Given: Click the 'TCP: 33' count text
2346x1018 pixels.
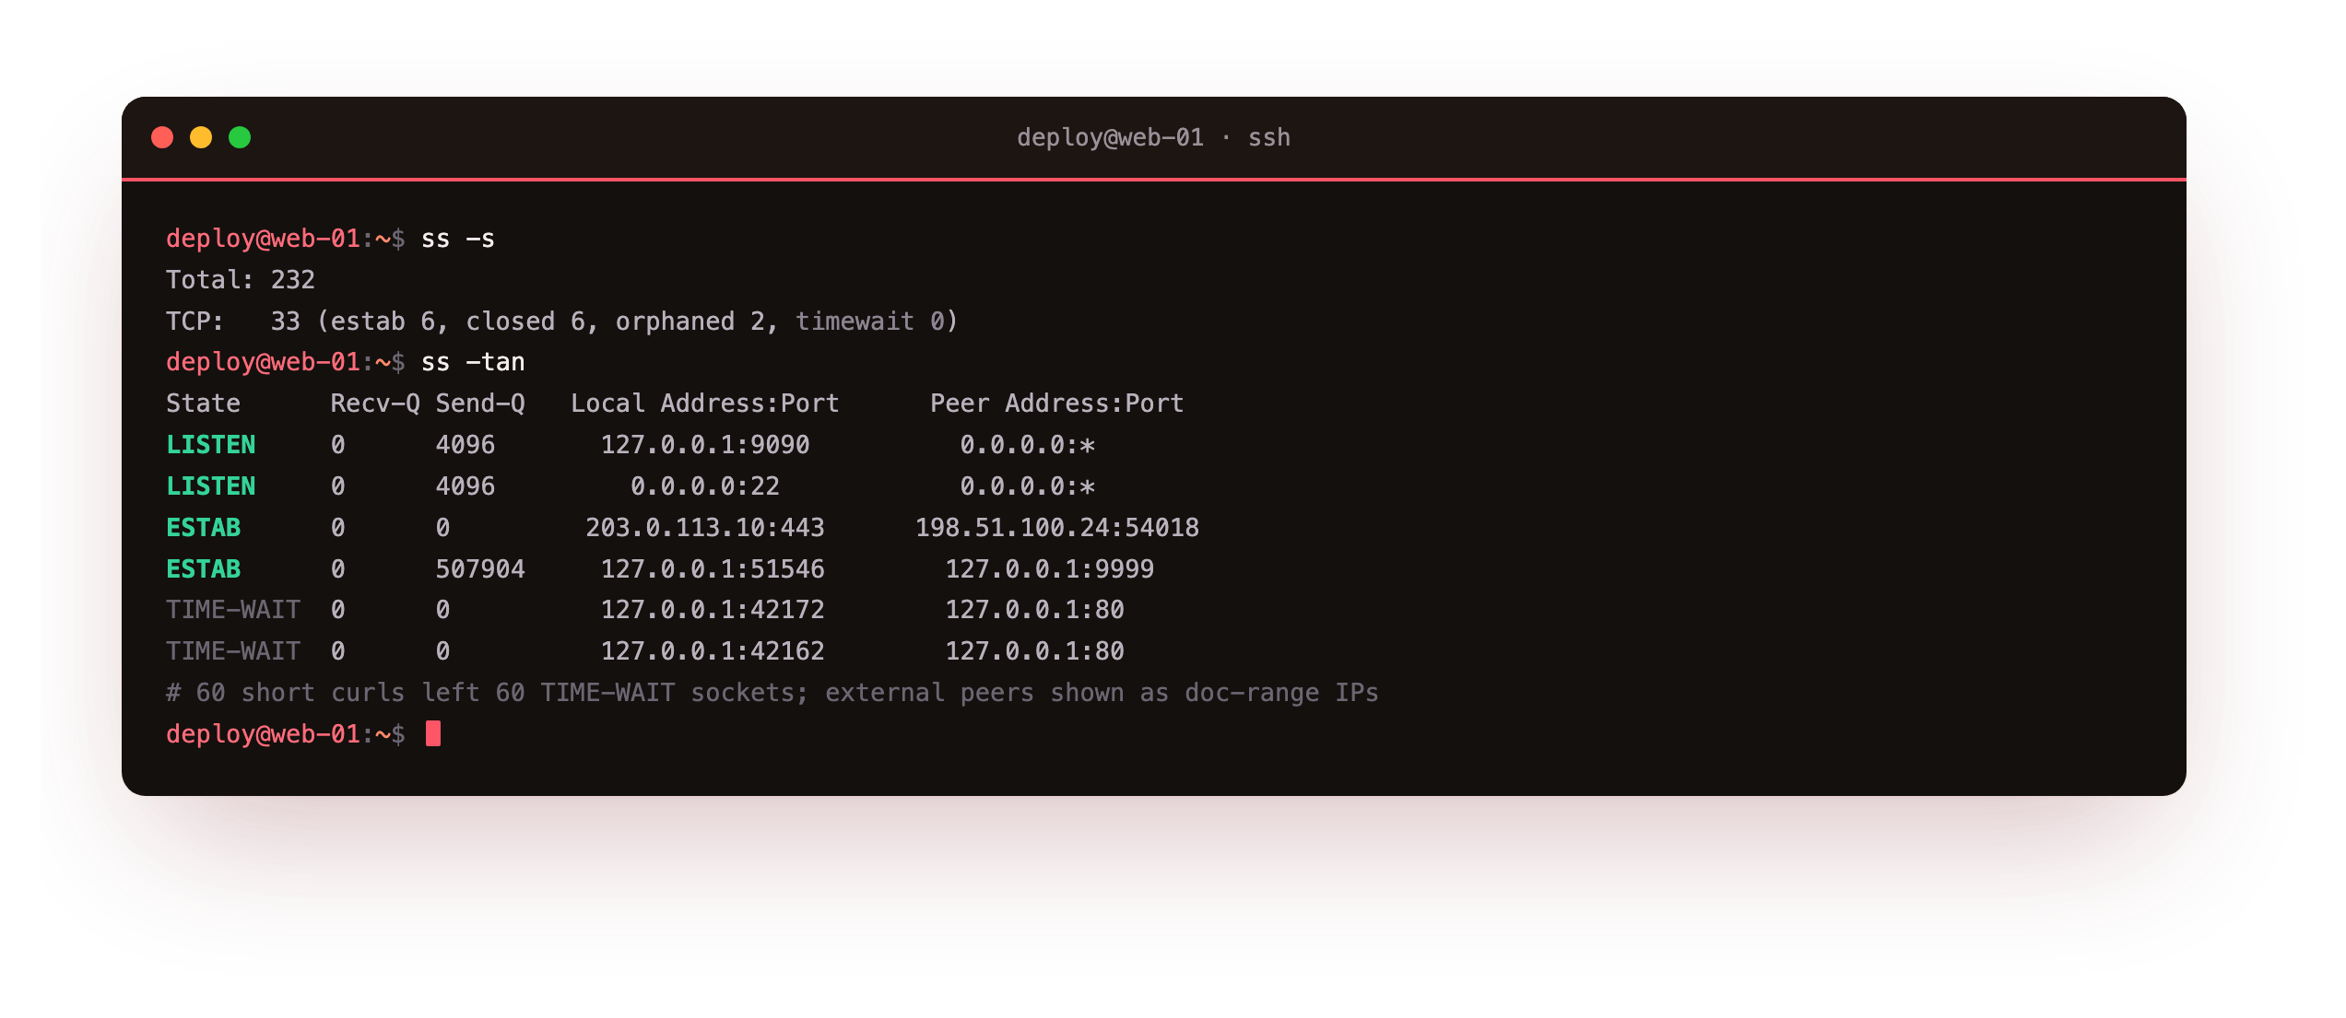Looking at the screenshot, I should point(233,322).
